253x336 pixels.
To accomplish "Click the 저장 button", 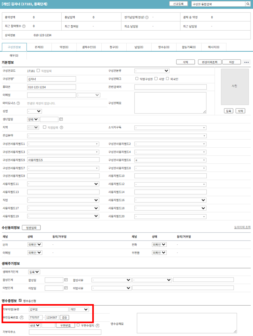I will click(231, 62).
